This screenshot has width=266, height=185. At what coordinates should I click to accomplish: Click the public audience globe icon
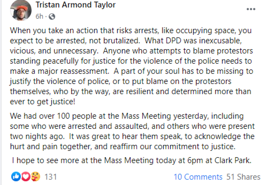[x=52, y=17]
